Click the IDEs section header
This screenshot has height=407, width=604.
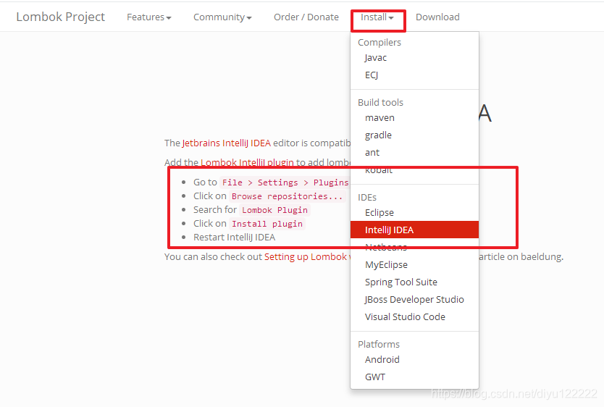click(367, 198)
